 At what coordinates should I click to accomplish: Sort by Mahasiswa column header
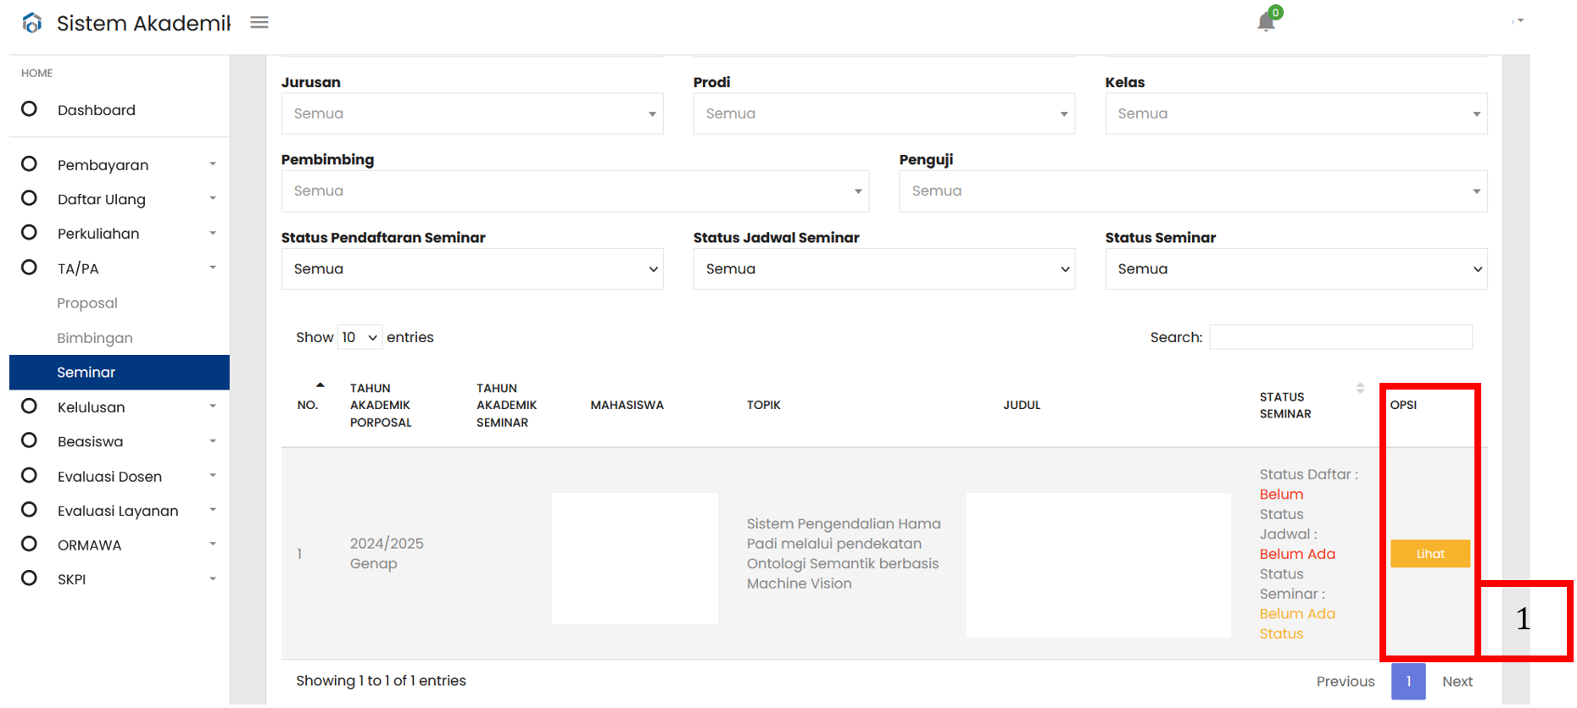tap(627, 405)
